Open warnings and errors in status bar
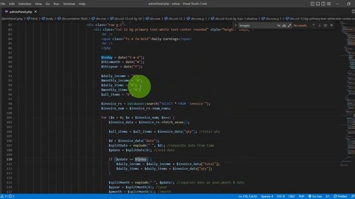Viewport: 355px width, 199px height. (7, 197)
